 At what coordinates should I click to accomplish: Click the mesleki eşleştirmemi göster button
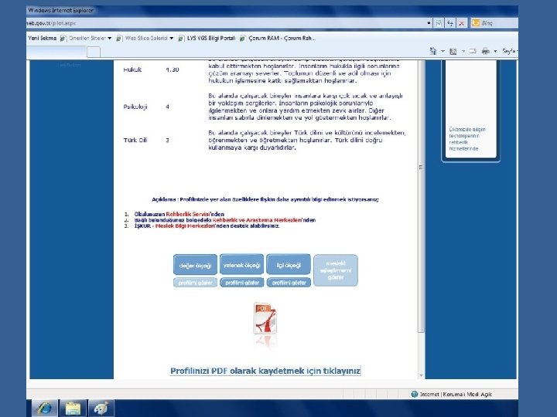[336, 270]
